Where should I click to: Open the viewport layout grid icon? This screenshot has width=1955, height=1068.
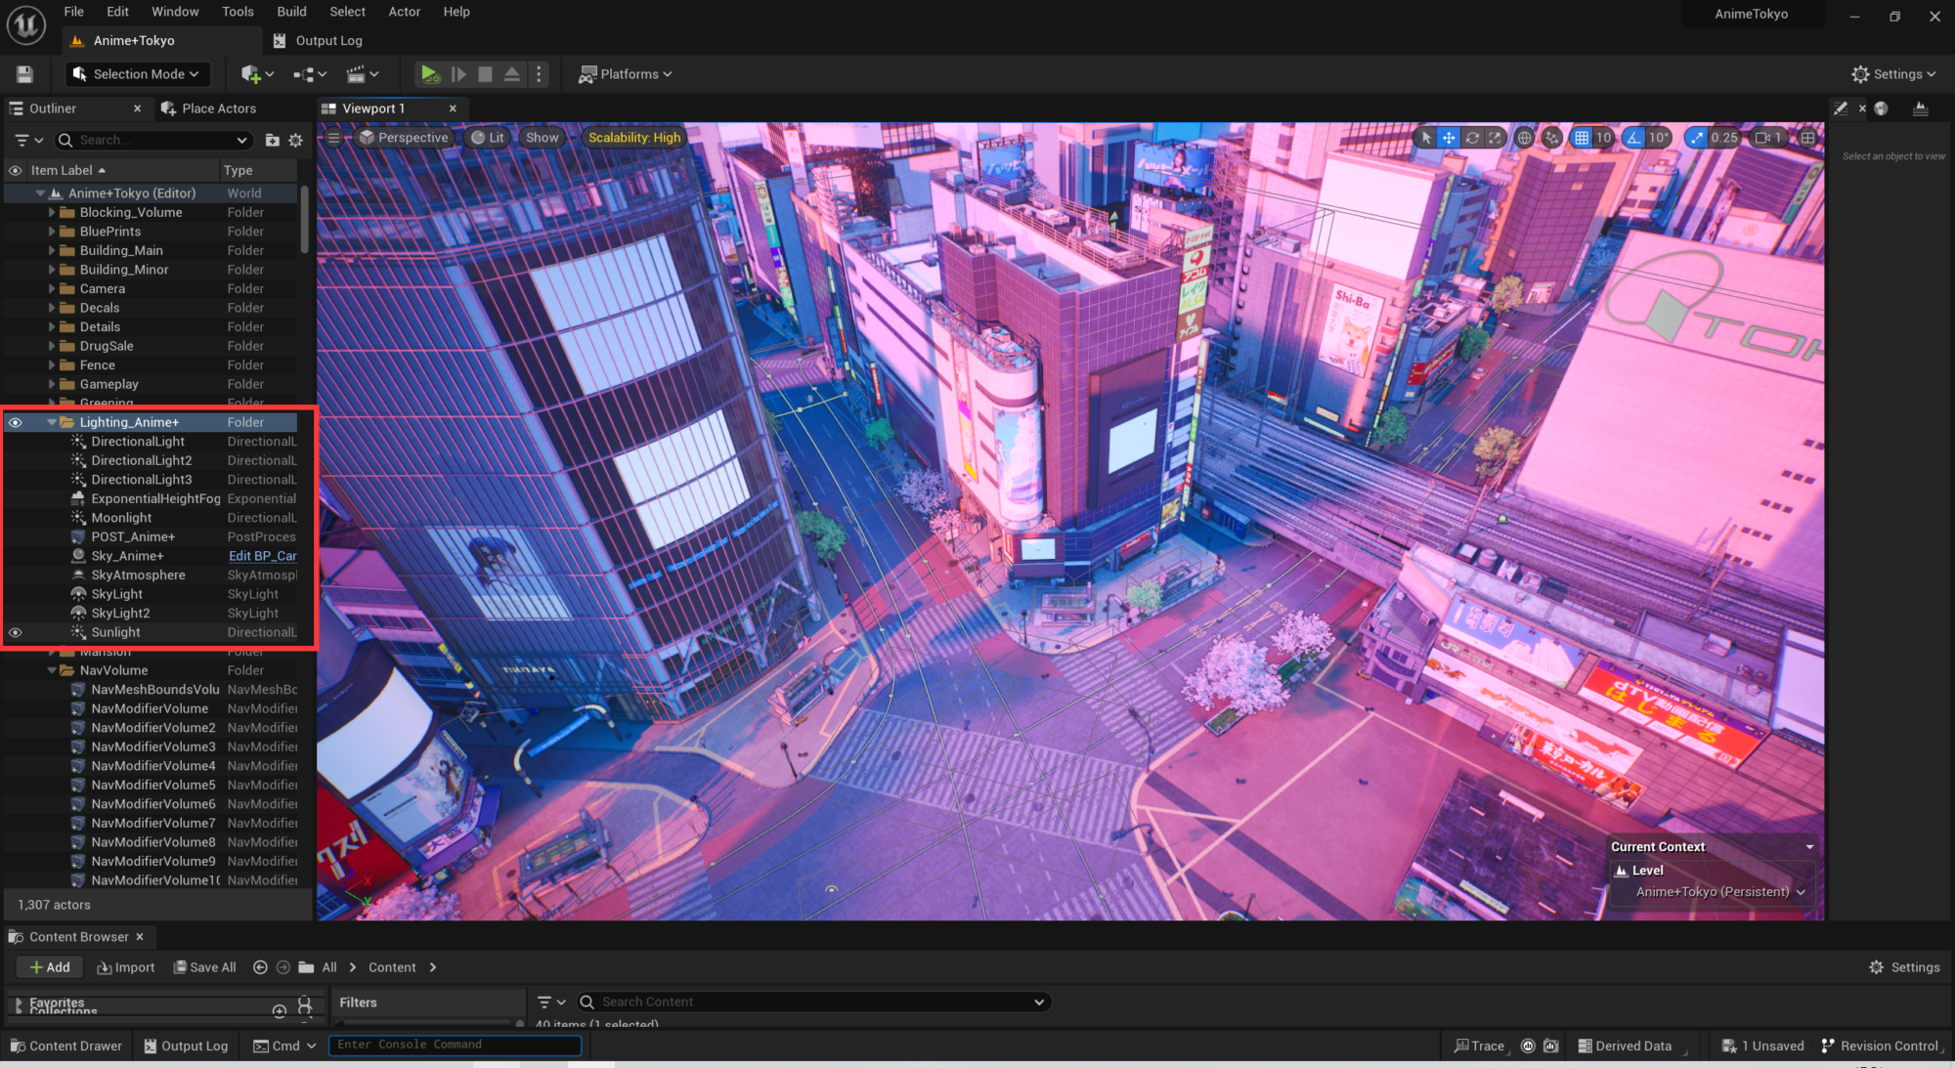click(x=1808, y=138)
